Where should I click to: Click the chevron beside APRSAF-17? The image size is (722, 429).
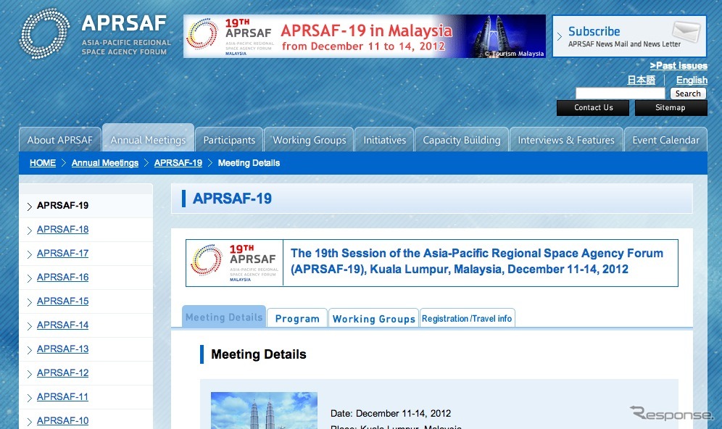coord(30,254)
